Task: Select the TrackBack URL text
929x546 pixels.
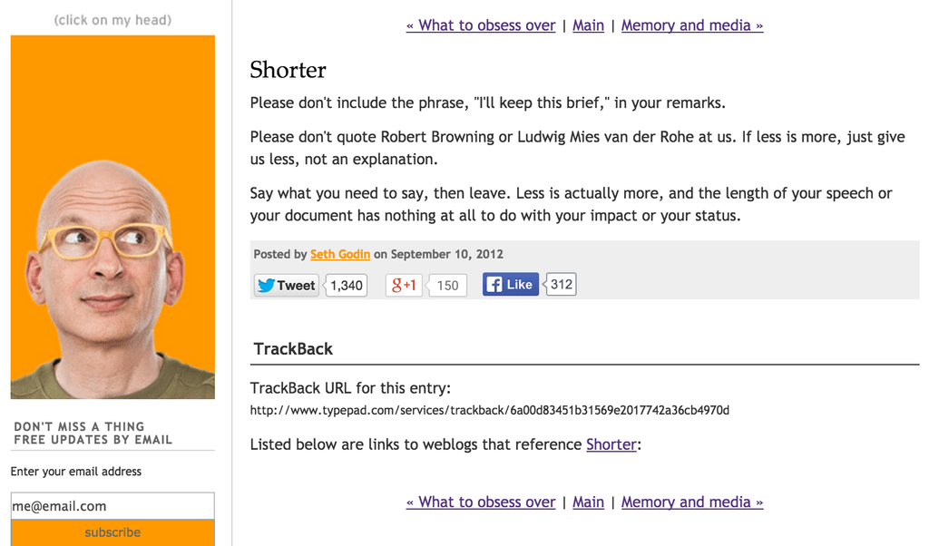Action: pyautogui.click(x=489, y=410)
